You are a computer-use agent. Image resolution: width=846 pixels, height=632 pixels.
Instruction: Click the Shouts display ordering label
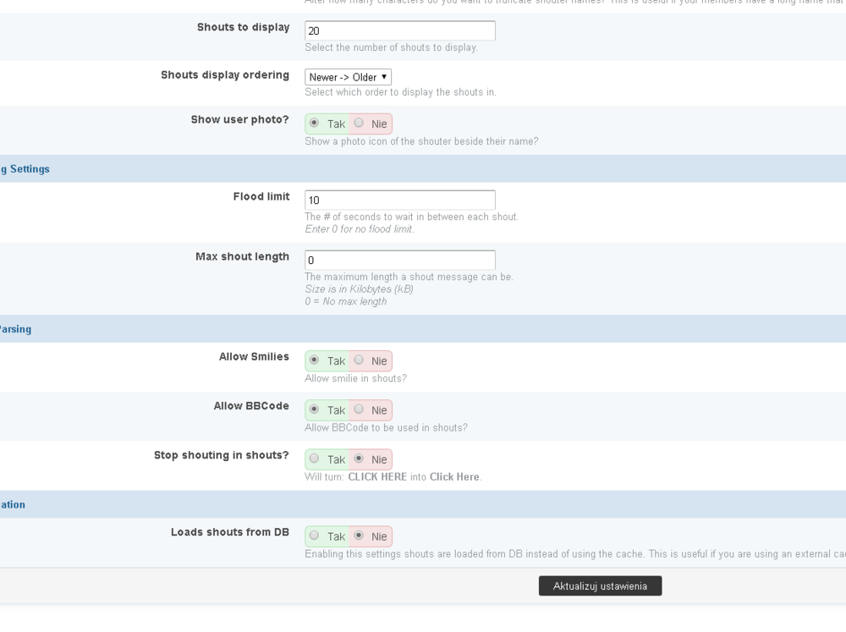(225, 75)
